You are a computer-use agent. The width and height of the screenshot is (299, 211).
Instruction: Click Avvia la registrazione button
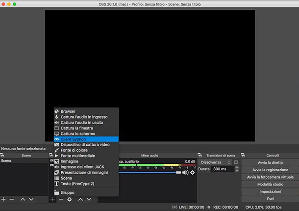pyautogui.click(x=270, y=170)
